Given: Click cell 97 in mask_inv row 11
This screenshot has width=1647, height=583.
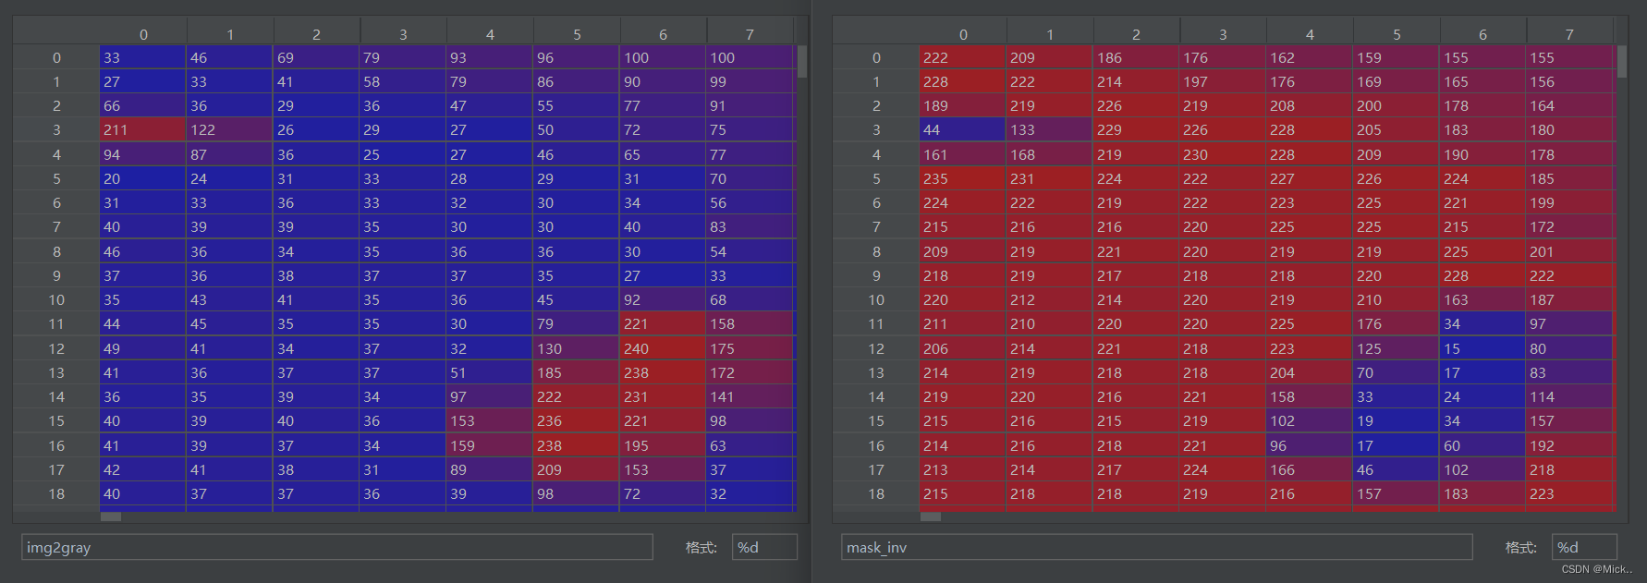Looking at the screenshot, I should 1569,324.
